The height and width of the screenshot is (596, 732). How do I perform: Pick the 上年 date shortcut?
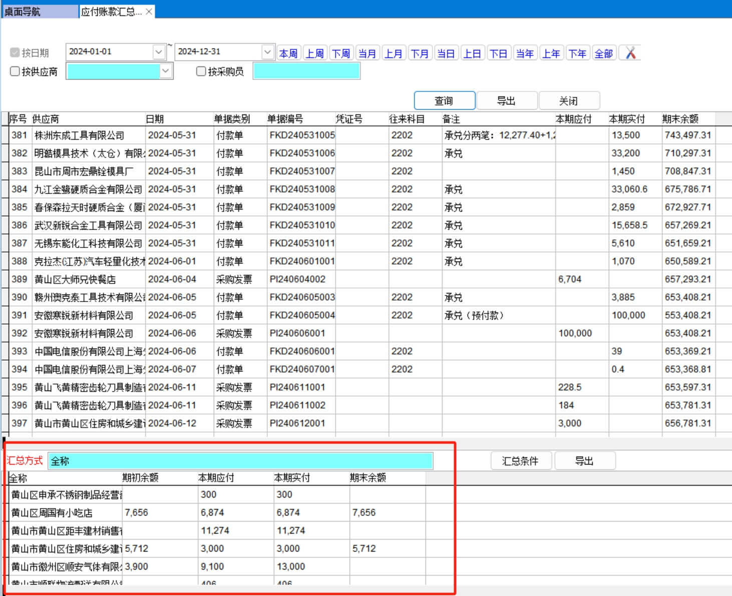pos(551,53)
